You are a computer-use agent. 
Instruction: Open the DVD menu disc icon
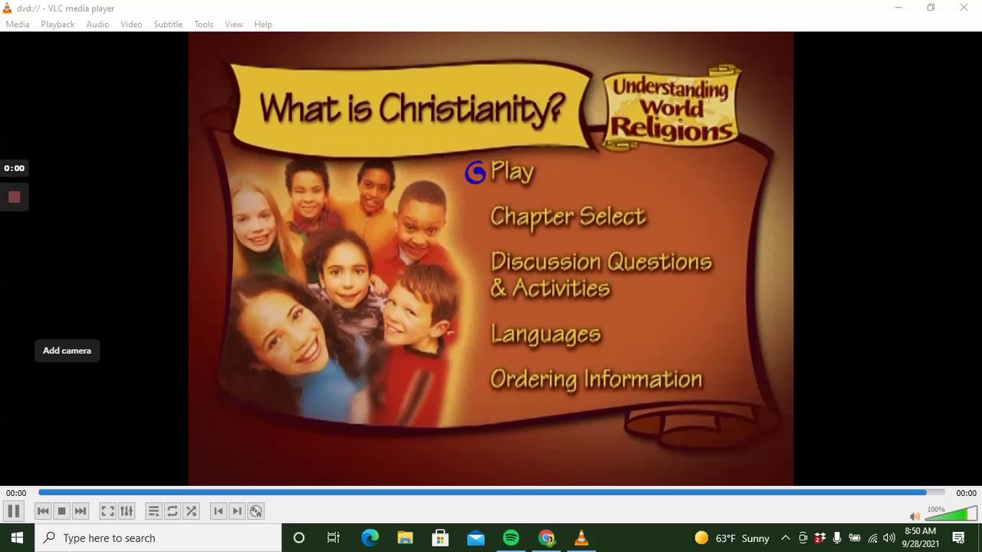click(x=256, y=511)
